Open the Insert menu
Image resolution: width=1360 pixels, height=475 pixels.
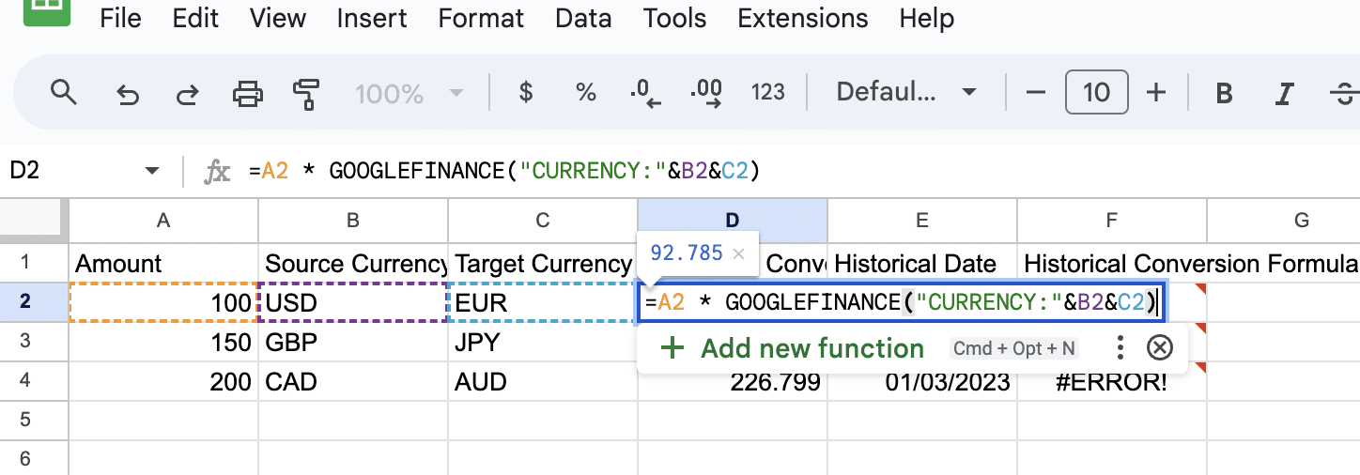point(372,18)
